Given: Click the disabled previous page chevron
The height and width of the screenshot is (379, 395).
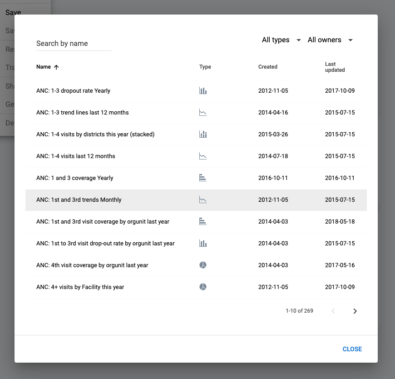Looking at the screenshot, I should (333, 311).
